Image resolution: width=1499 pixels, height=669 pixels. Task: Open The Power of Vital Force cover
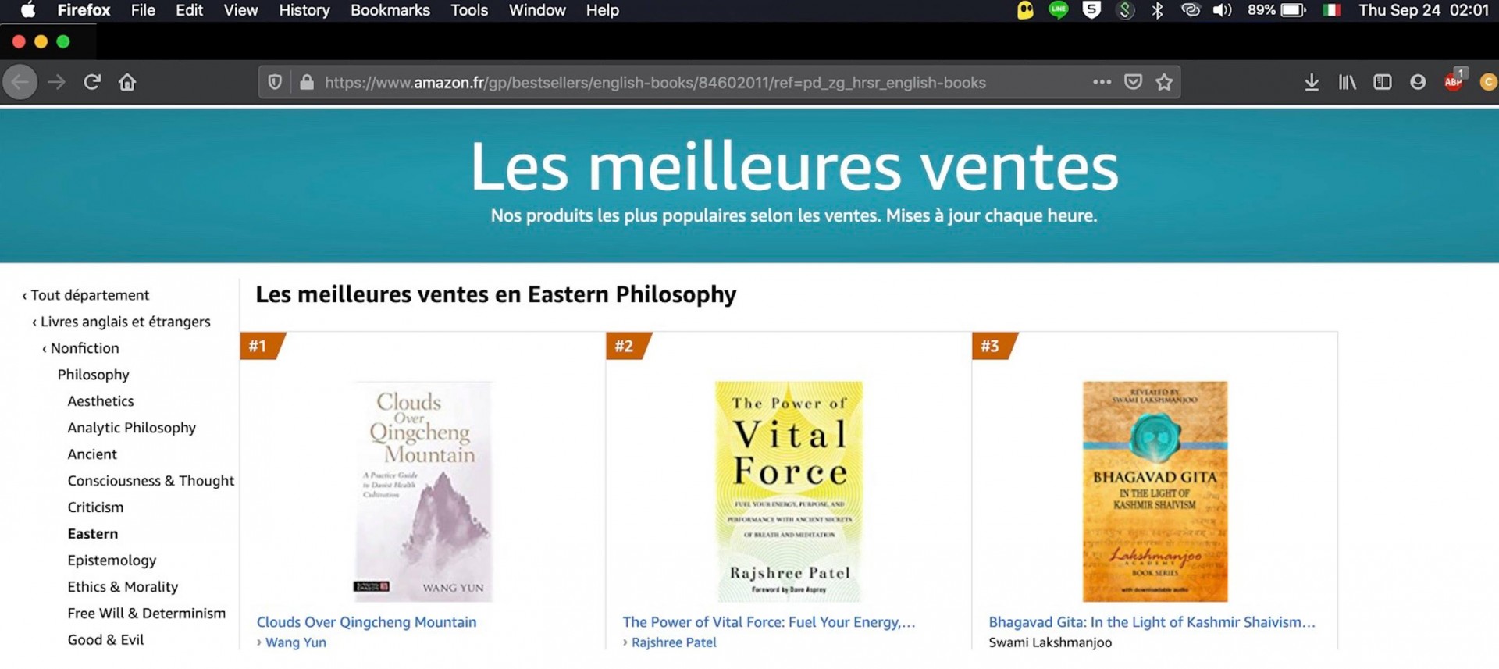click(x=789, y=491)
